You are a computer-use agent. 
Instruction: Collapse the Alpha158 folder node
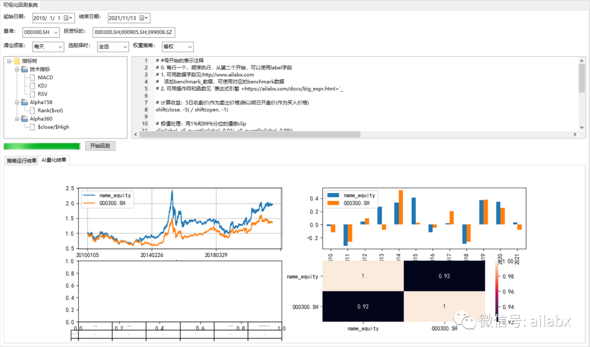[x=17, y=102]
